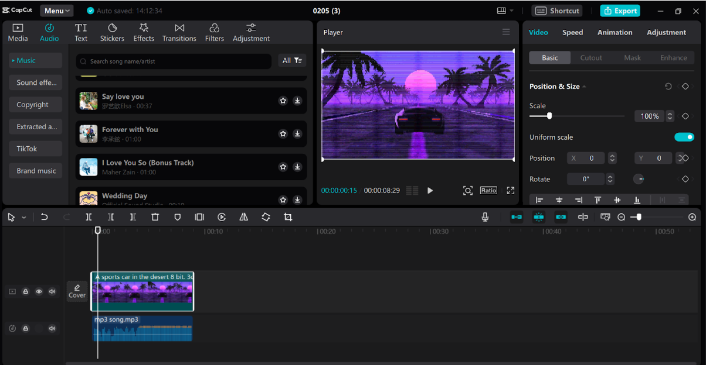Select the Mask sub-tab
The width and height of the screenshot is (706, 365).
point(632,58)
